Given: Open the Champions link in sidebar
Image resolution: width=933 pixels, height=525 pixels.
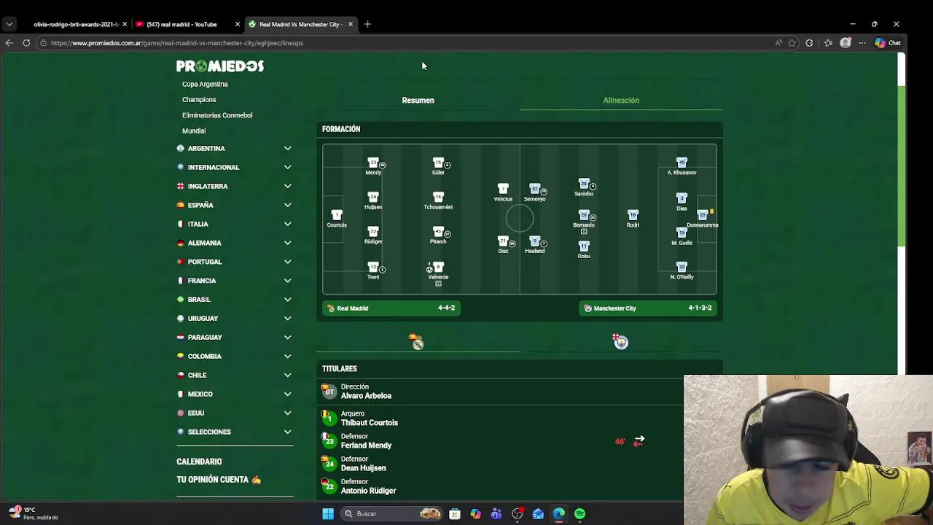Looking at the screenshot, I should click(199, 100).
